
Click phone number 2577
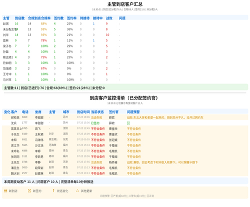point(24,173)
